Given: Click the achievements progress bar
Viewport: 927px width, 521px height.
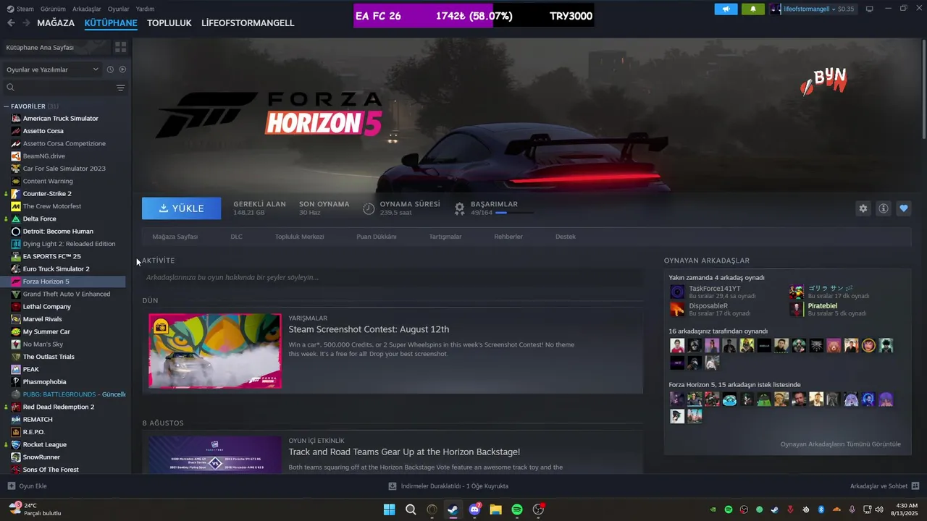Looking at the screenshot, I should pos(514,213).
